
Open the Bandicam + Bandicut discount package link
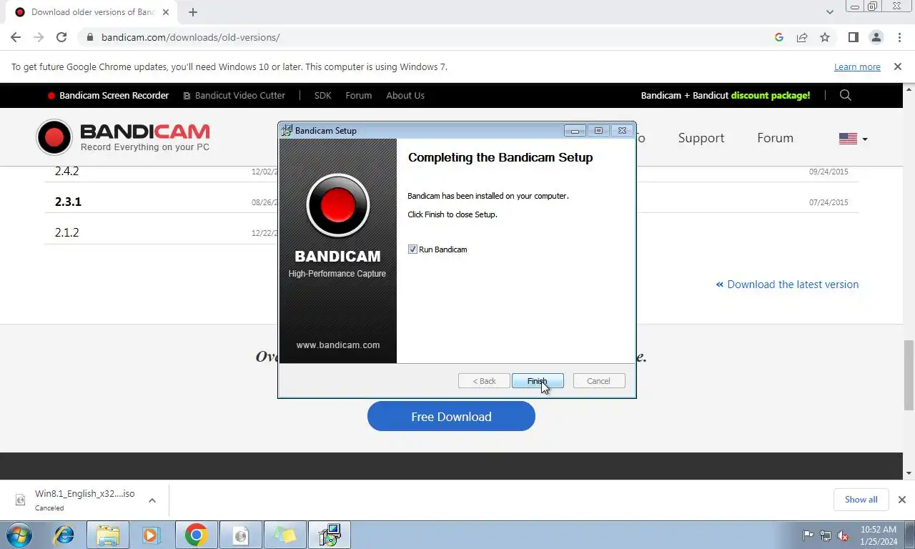[x=726, y=95]
